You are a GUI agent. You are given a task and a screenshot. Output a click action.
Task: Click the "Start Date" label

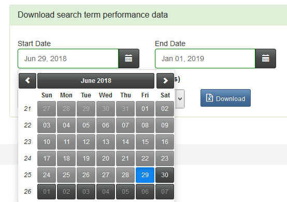point(34,44)
